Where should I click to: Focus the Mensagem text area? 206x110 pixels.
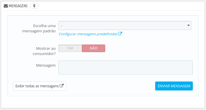tap(126, 68)
